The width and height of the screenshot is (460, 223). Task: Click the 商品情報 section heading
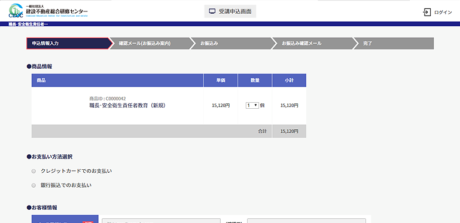(39, 66)
